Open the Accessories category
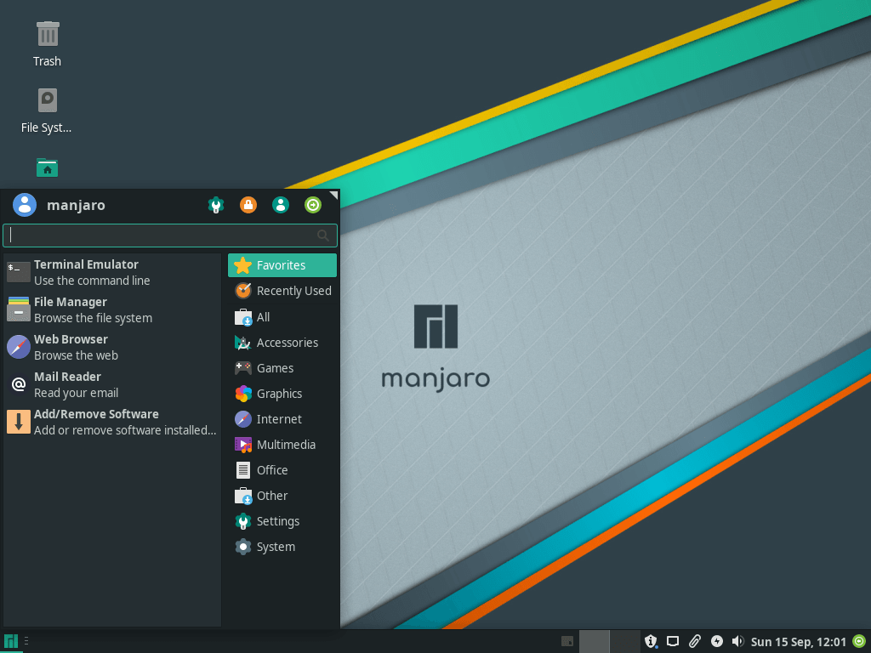 tap(282, 343)
